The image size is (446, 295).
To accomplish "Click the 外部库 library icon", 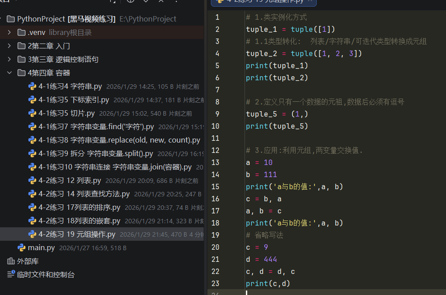I will point(11,261).
